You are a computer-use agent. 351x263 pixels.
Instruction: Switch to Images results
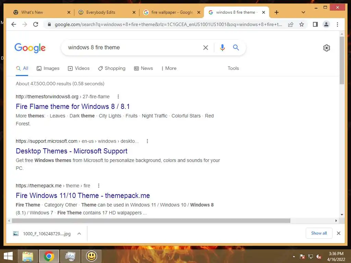pyautogui.click(x=48, y=68)
